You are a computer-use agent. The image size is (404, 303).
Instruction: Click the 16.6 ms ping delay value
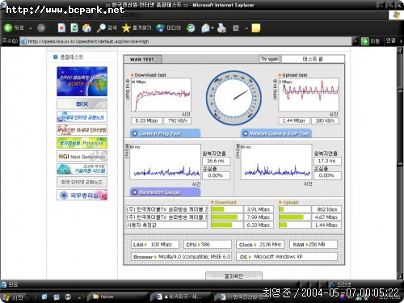[x=216, y=161]
